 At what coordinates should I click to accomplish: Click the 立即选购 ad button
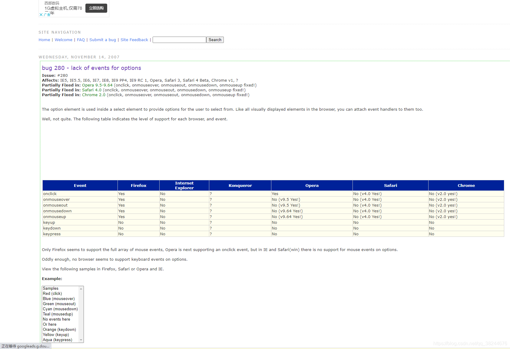[x=96, y=8]
